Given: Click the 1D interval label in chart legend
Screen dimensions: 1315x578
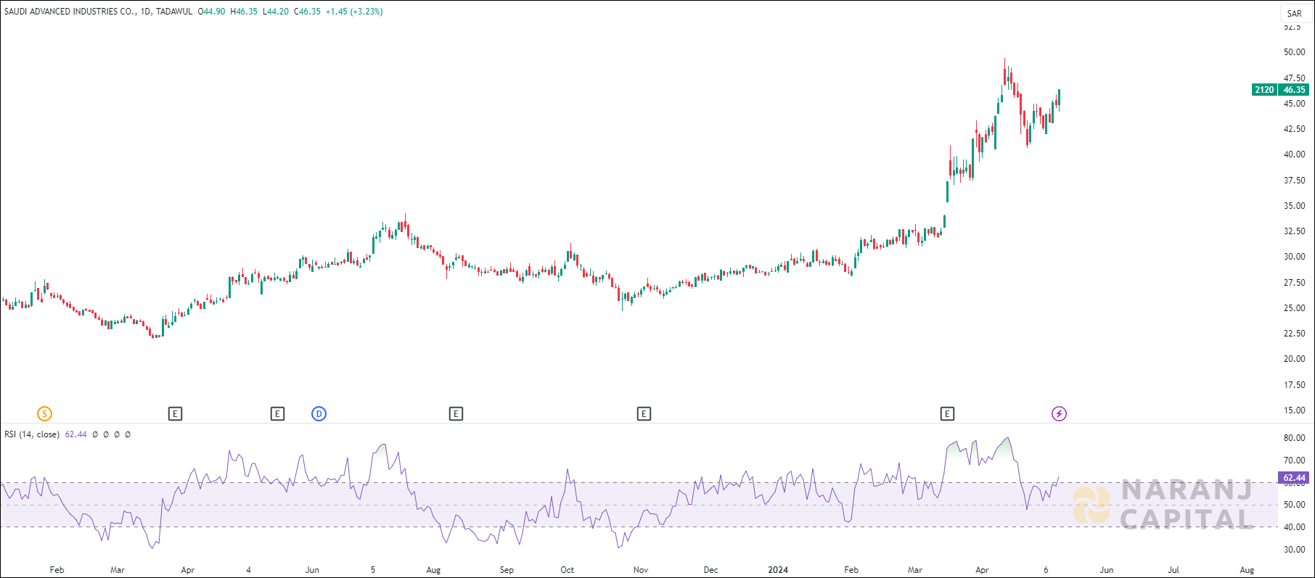Looking at the screenshot, I should 145,12.
